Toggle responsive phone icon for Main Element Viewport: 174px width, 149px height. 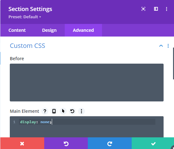pos(54,111)
